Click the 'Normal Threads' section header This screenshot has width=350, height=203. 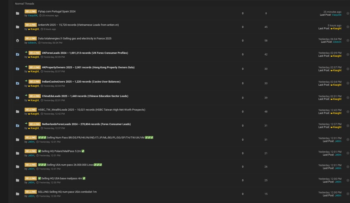click(x=25, y=3)
